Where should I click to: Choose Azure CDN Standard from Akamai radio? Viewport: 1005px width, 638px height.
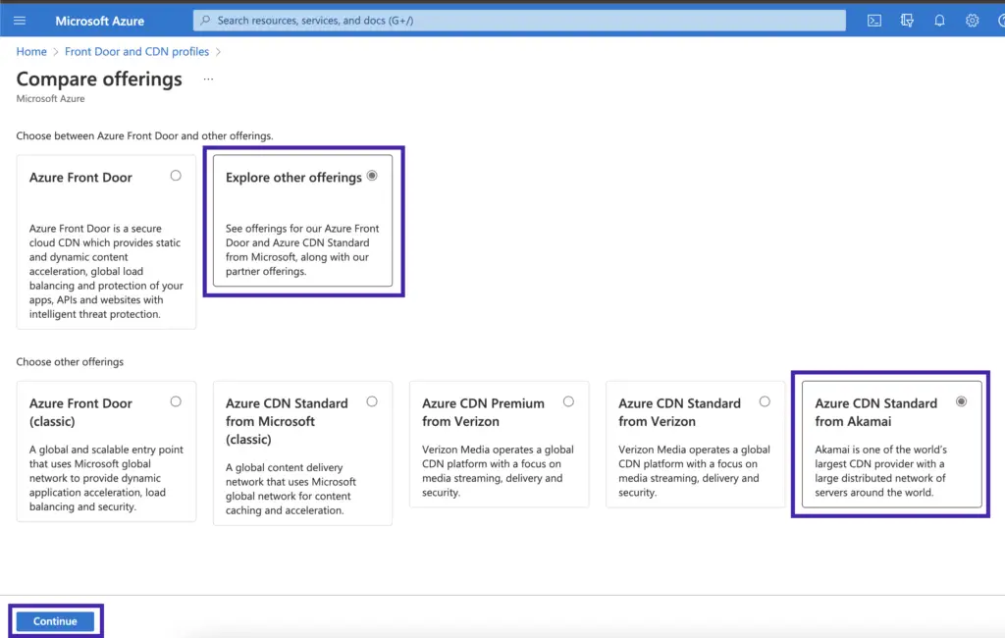click(962, 402)
